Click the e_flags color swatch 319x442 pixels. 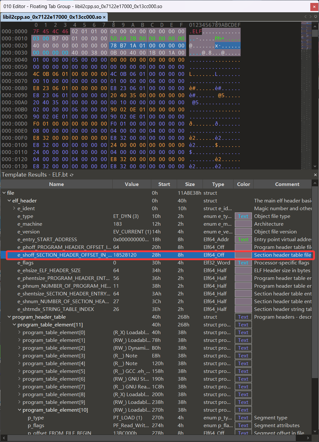243,262
